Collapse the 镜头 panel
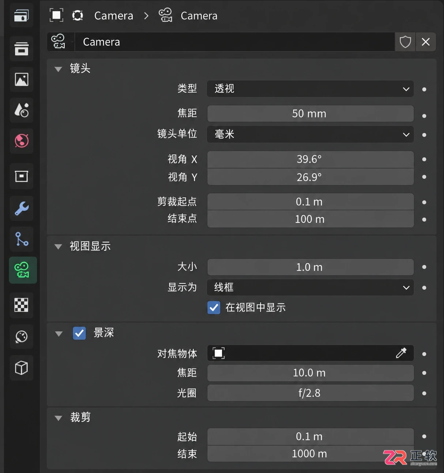The width and height of the screenshot is (444, 473). [x=58, y=69]
